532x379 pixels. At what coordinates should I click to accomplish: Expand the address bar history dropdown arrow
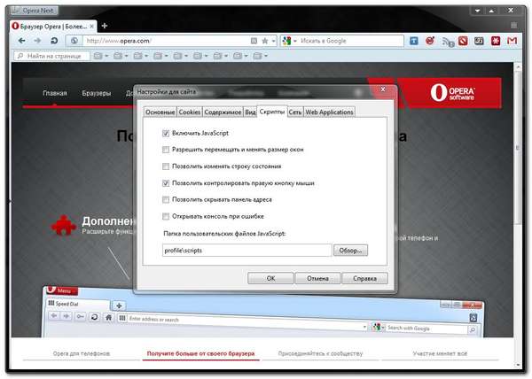point(274,41)
